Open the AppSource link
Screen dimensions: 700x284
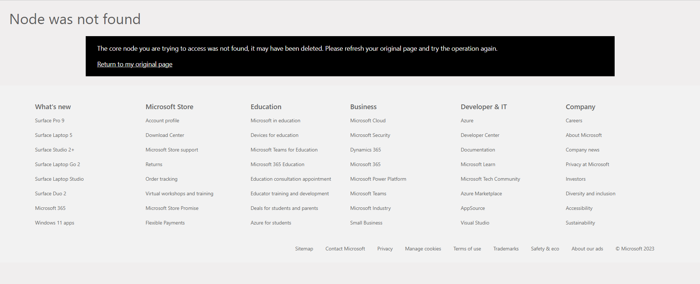pyautogui.click(x=473, y=208)
